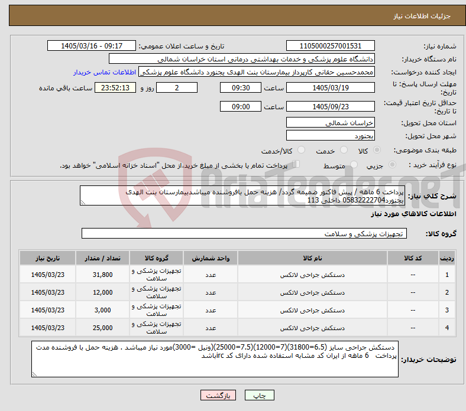Click product name in row 2

coord(312,292)
